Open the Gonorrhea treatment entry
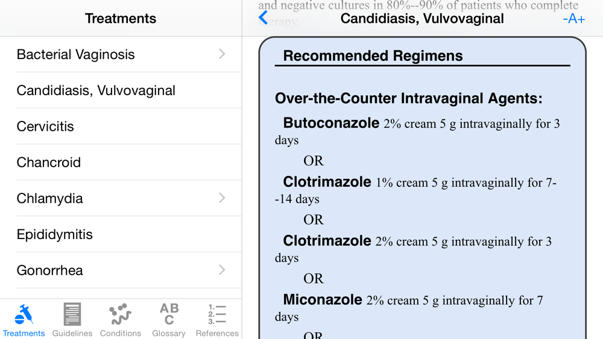This screenshot has width=603, height=339. pos(121,270)
